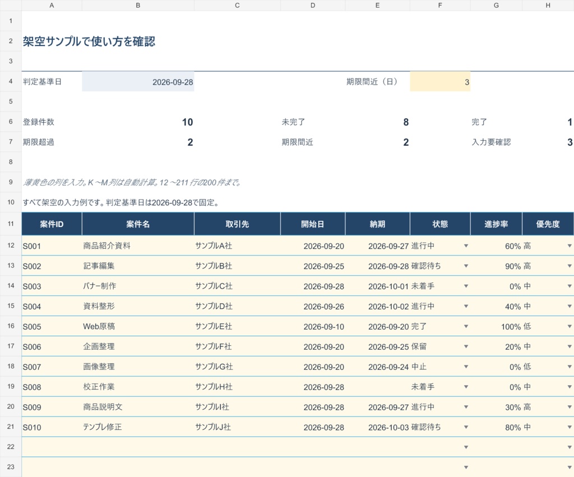Click the 期限超過 count value

point(190,142)
